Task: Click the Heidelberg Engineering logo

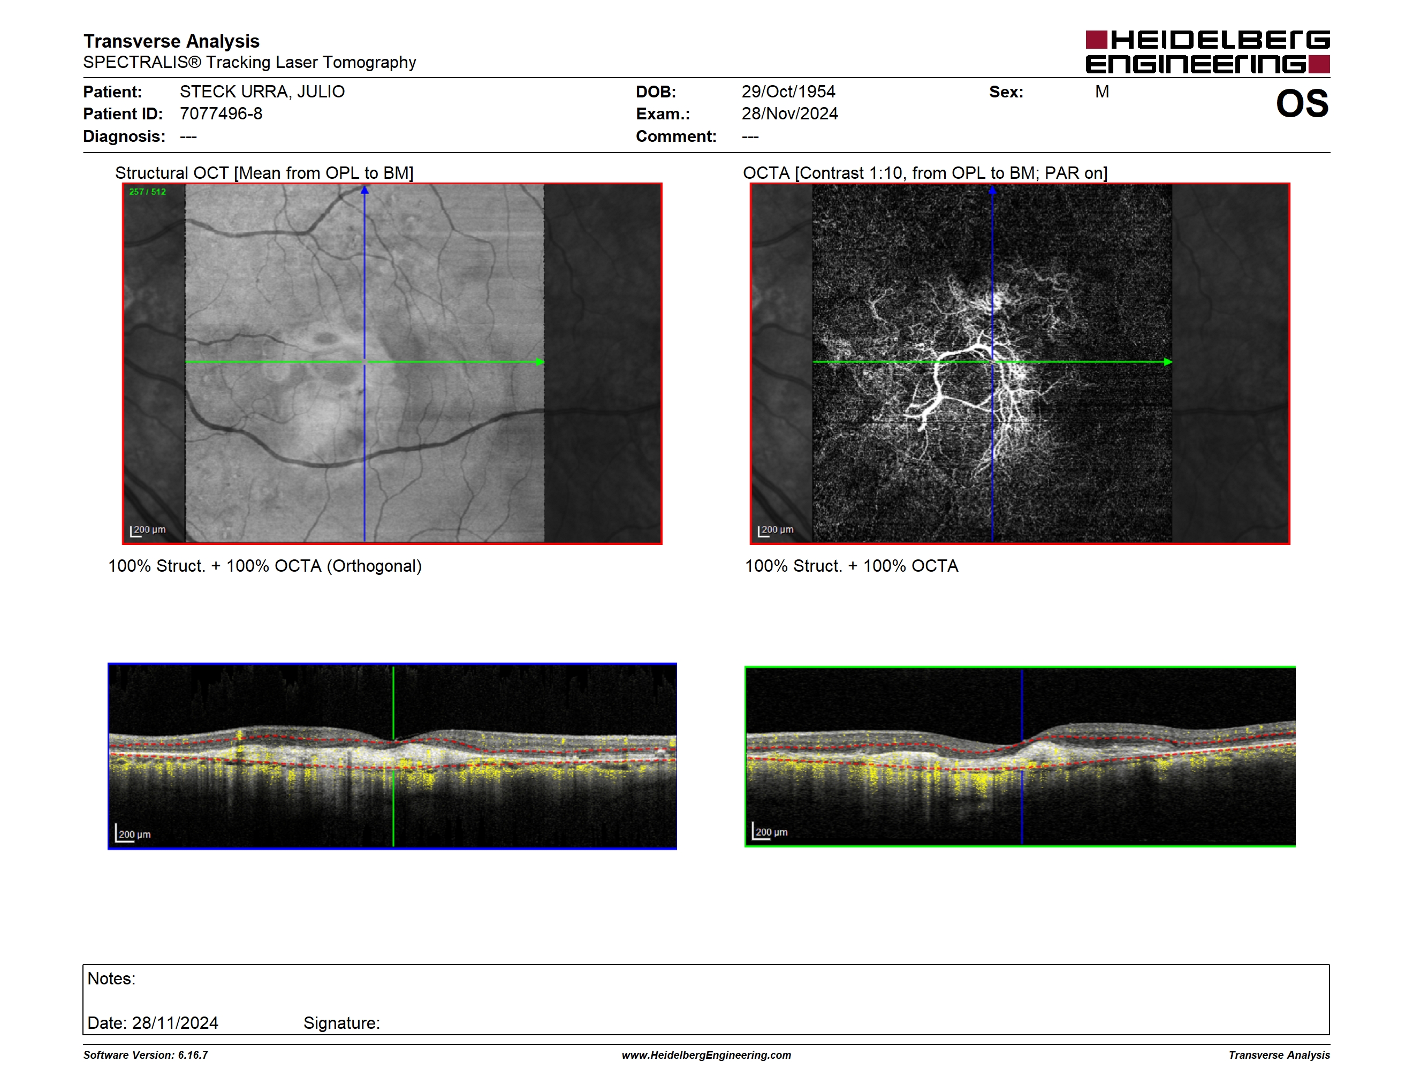Action: pyautogui.click(x=1207, y=51)
